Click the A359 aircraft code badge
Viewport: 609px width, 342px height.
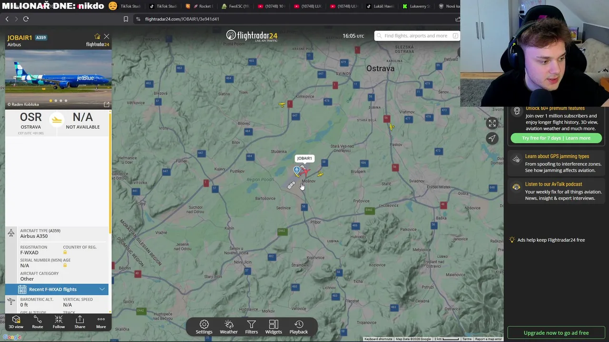point(41,38)
